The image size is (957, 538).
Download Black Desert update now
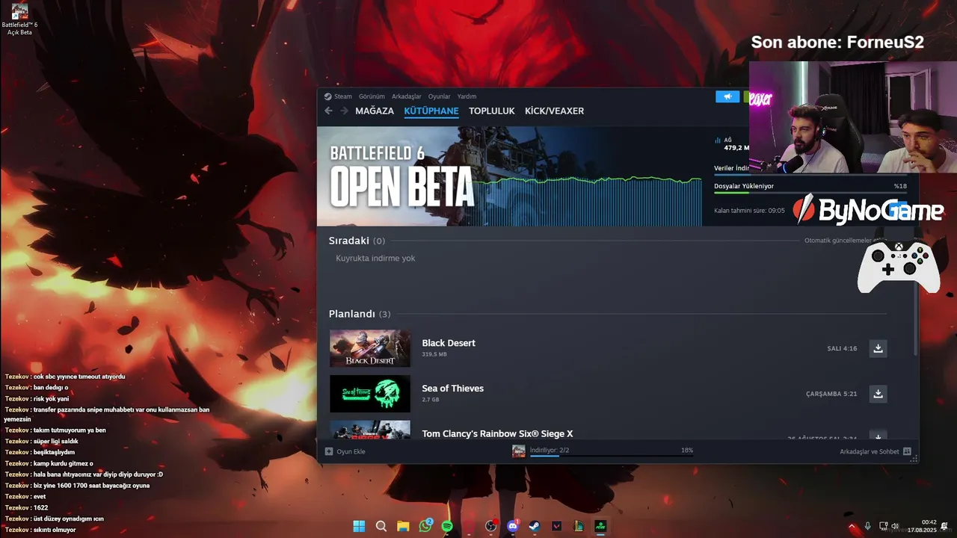878,348
